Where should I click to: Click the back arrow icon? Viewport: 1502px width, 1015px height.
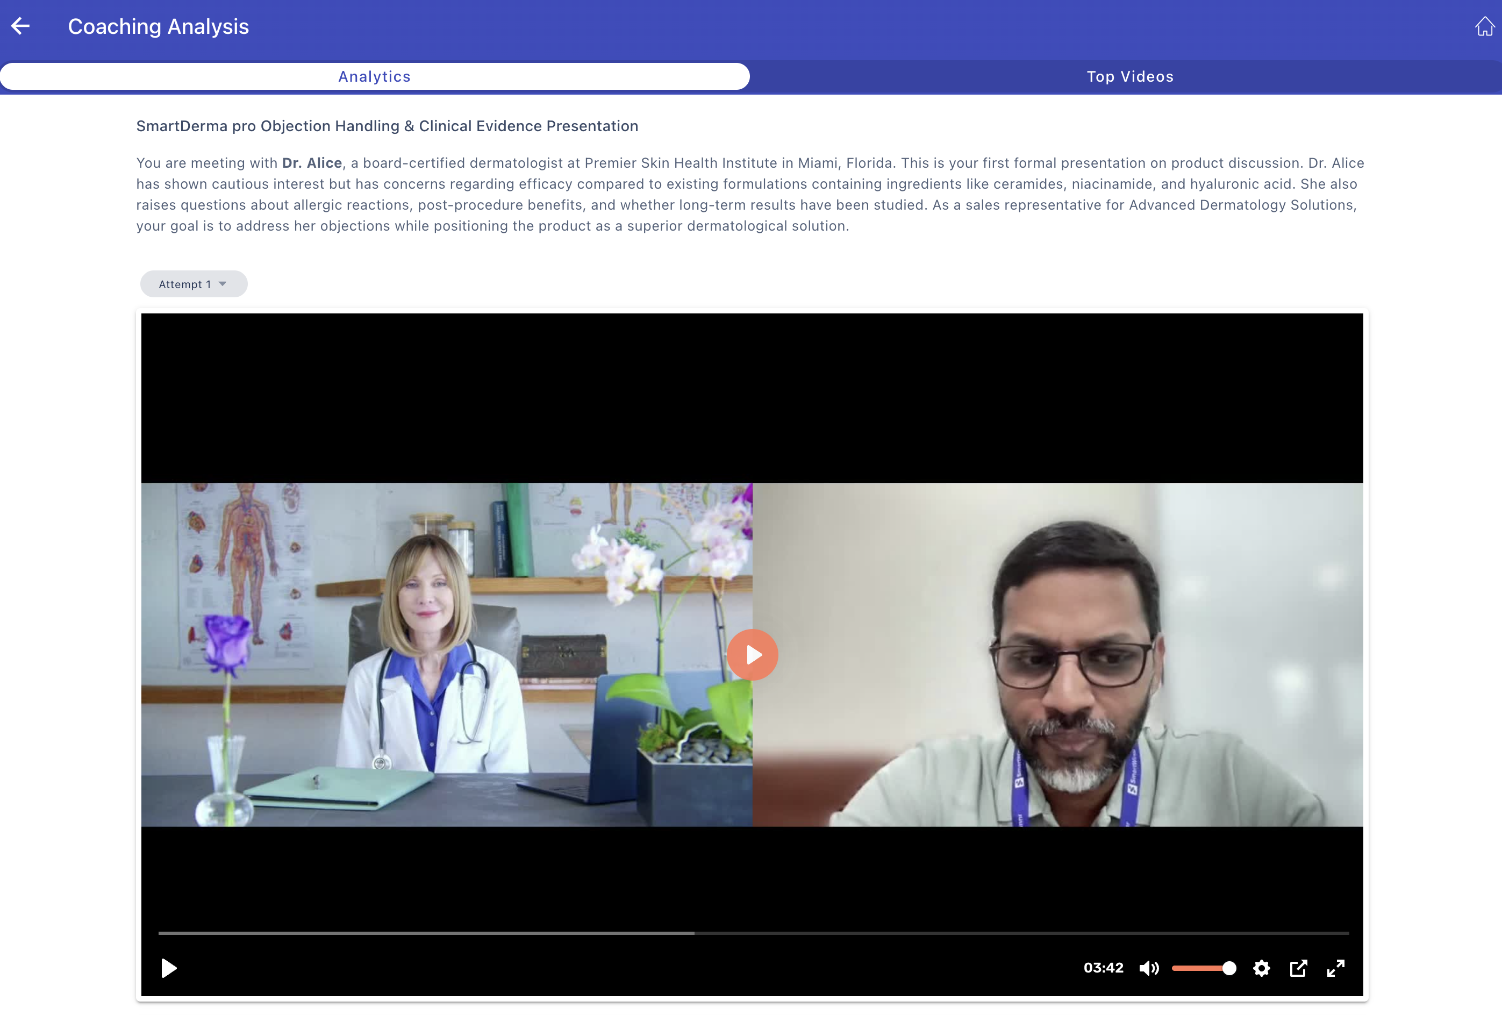tap(20, 26)
